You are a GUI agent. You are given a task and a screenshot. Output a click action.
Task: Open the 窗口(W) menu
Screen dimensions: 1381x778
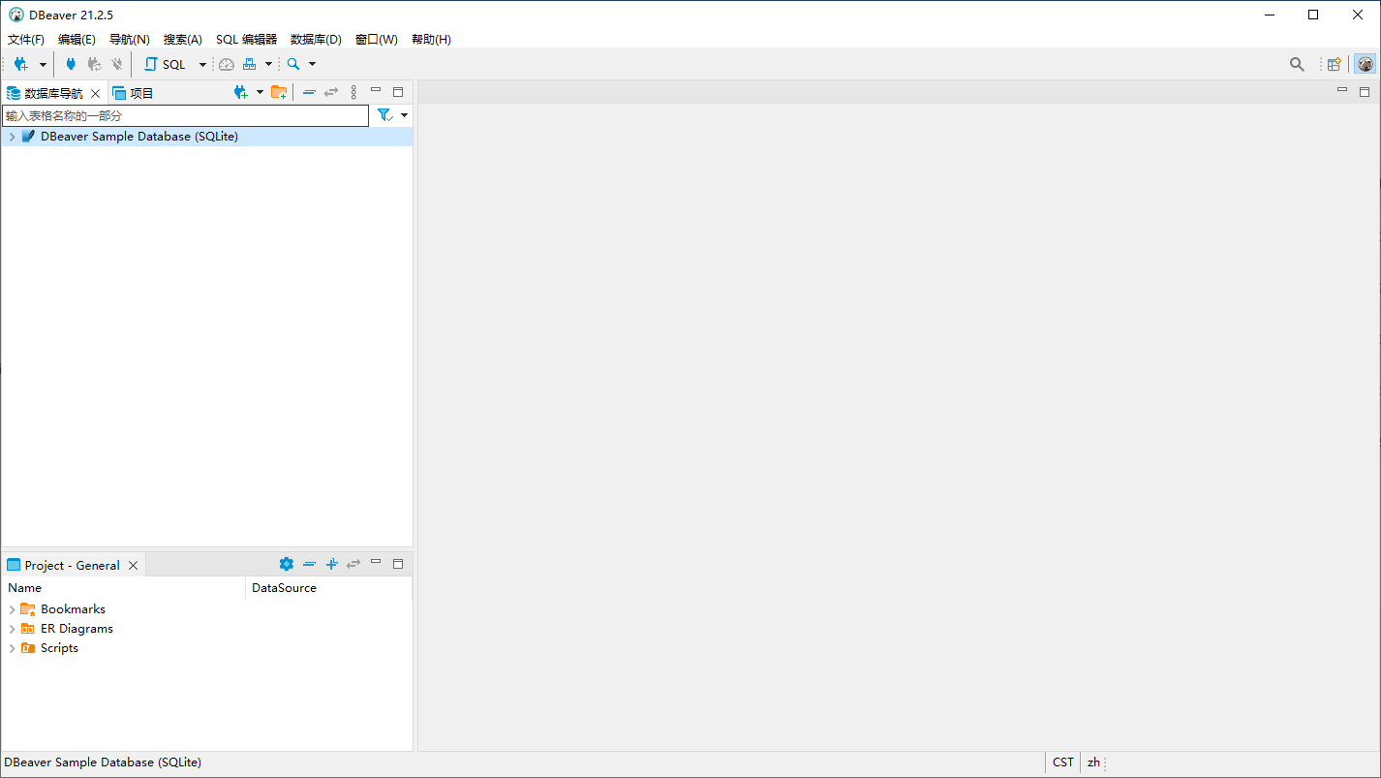tap(377, 40)
